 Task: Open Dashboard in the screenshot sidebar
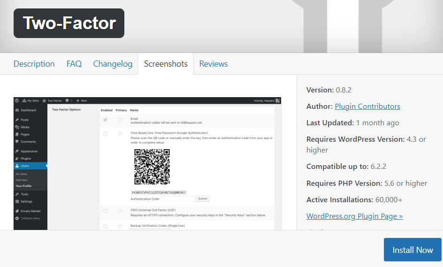click(26, 110)
